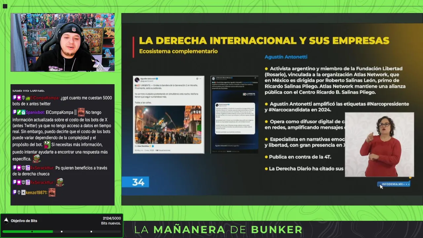Viewport: 423px width, 238px height.
Task: Click 'Ecosistema complementario' subtitle
Action: (178, 51)
